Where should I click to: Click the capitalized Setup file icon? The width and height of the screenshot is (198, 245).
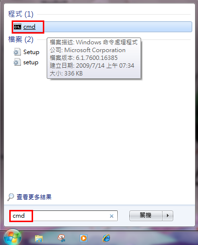tap(17, 52)
